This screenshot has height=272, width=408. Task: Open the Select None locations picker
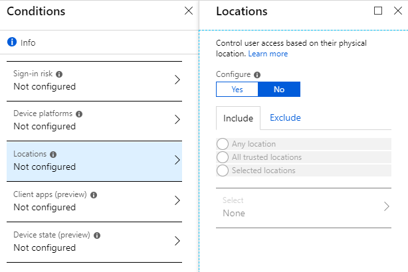coord(302,207)
